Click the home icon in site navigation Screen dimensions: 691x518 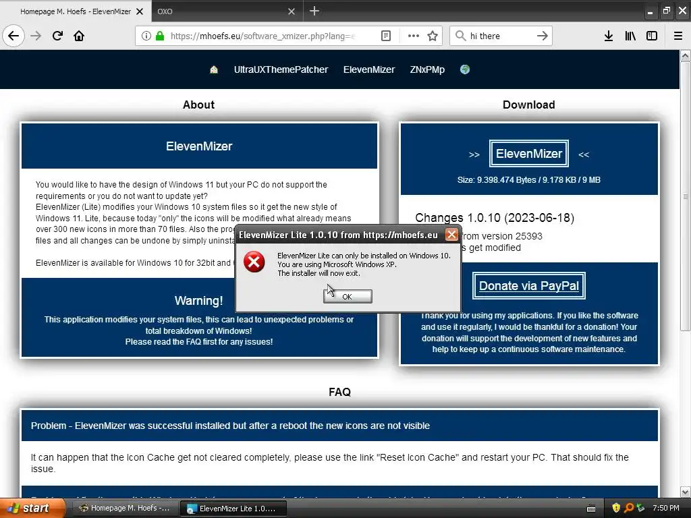pos(214,69)
